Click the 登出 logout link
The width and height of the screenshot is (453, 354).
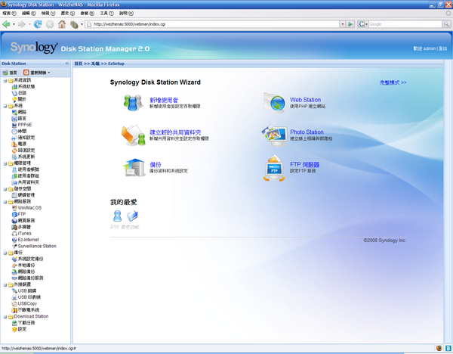[x=443, y=48]
